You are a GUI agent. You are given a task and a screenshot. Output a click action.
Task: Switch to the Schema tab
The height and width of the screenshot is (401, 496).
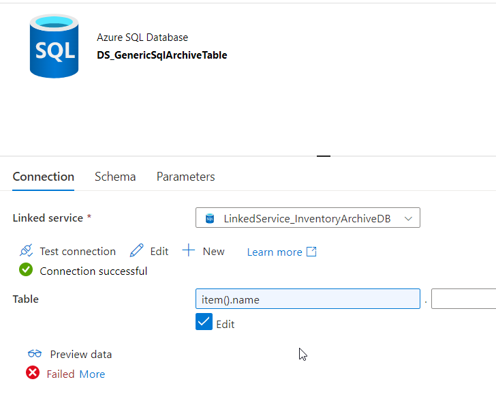tap(115, 177)
